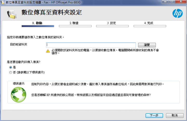Click the 瀏覽 browse button
187x121 pixels.
click(147, 45)
